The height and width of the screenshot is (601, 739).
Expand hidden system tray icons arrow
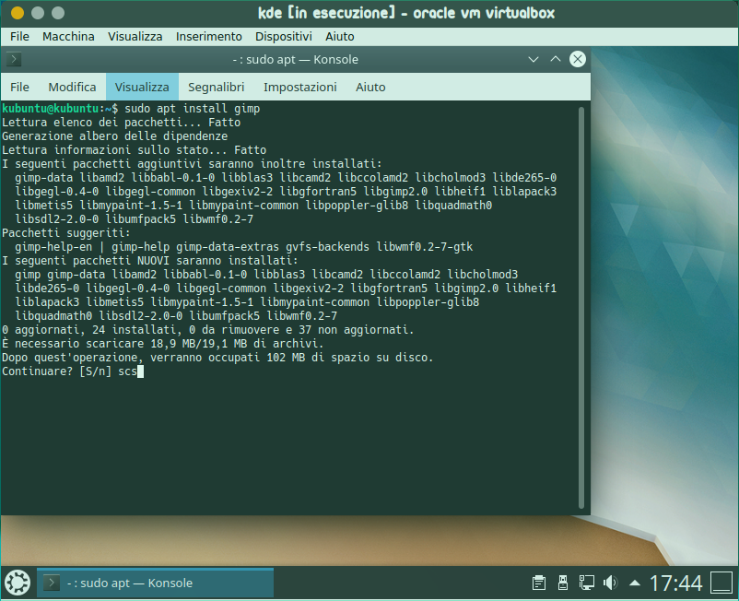pyautogui.click(x=635, y=583)
